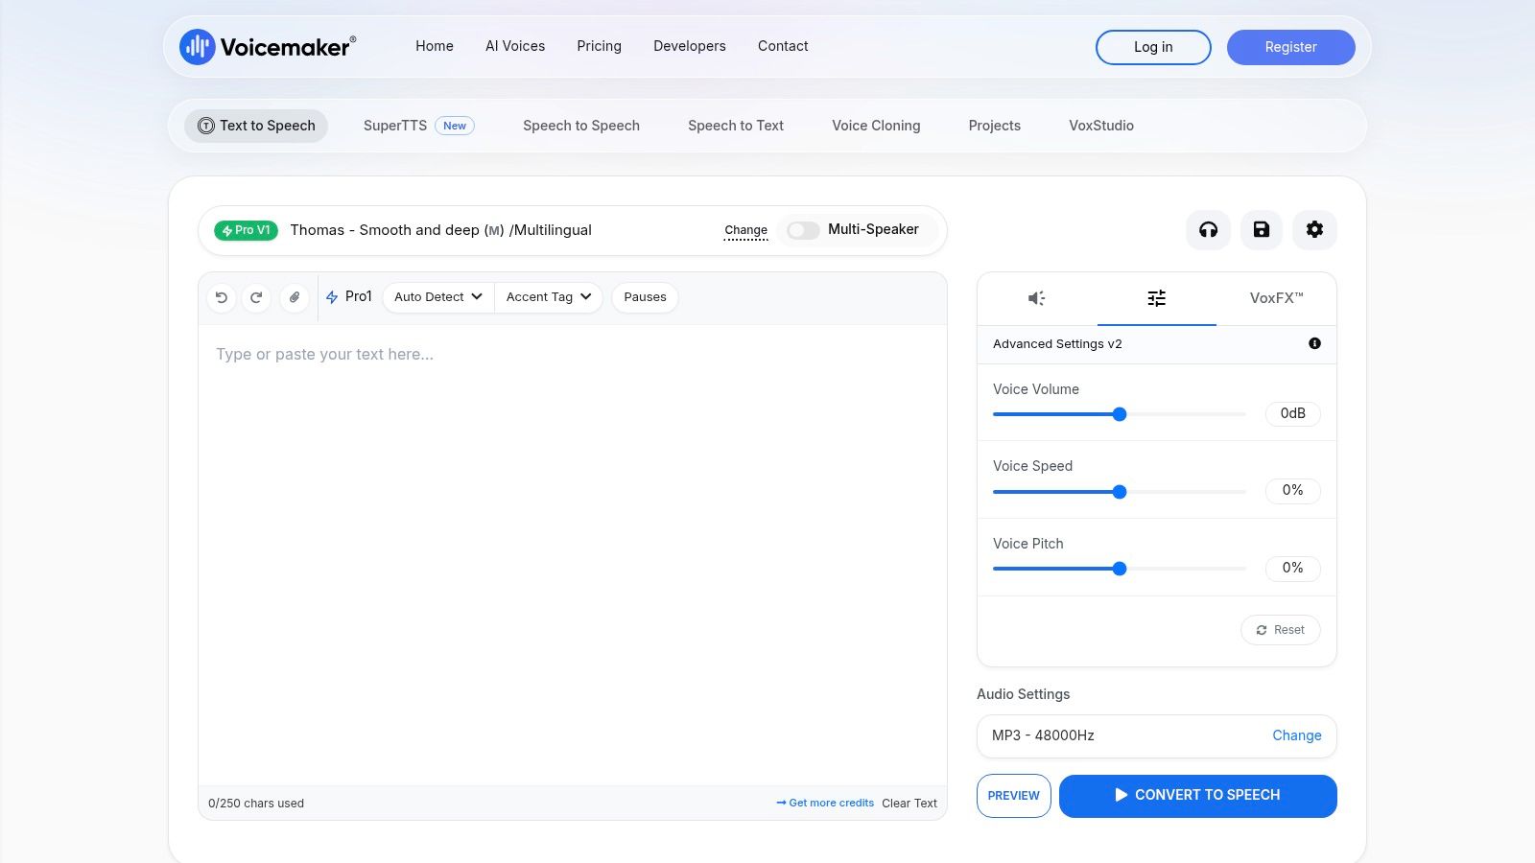Open the Projects tab
The height and width of the screenshot is (863, 1535).
point(995,126)
